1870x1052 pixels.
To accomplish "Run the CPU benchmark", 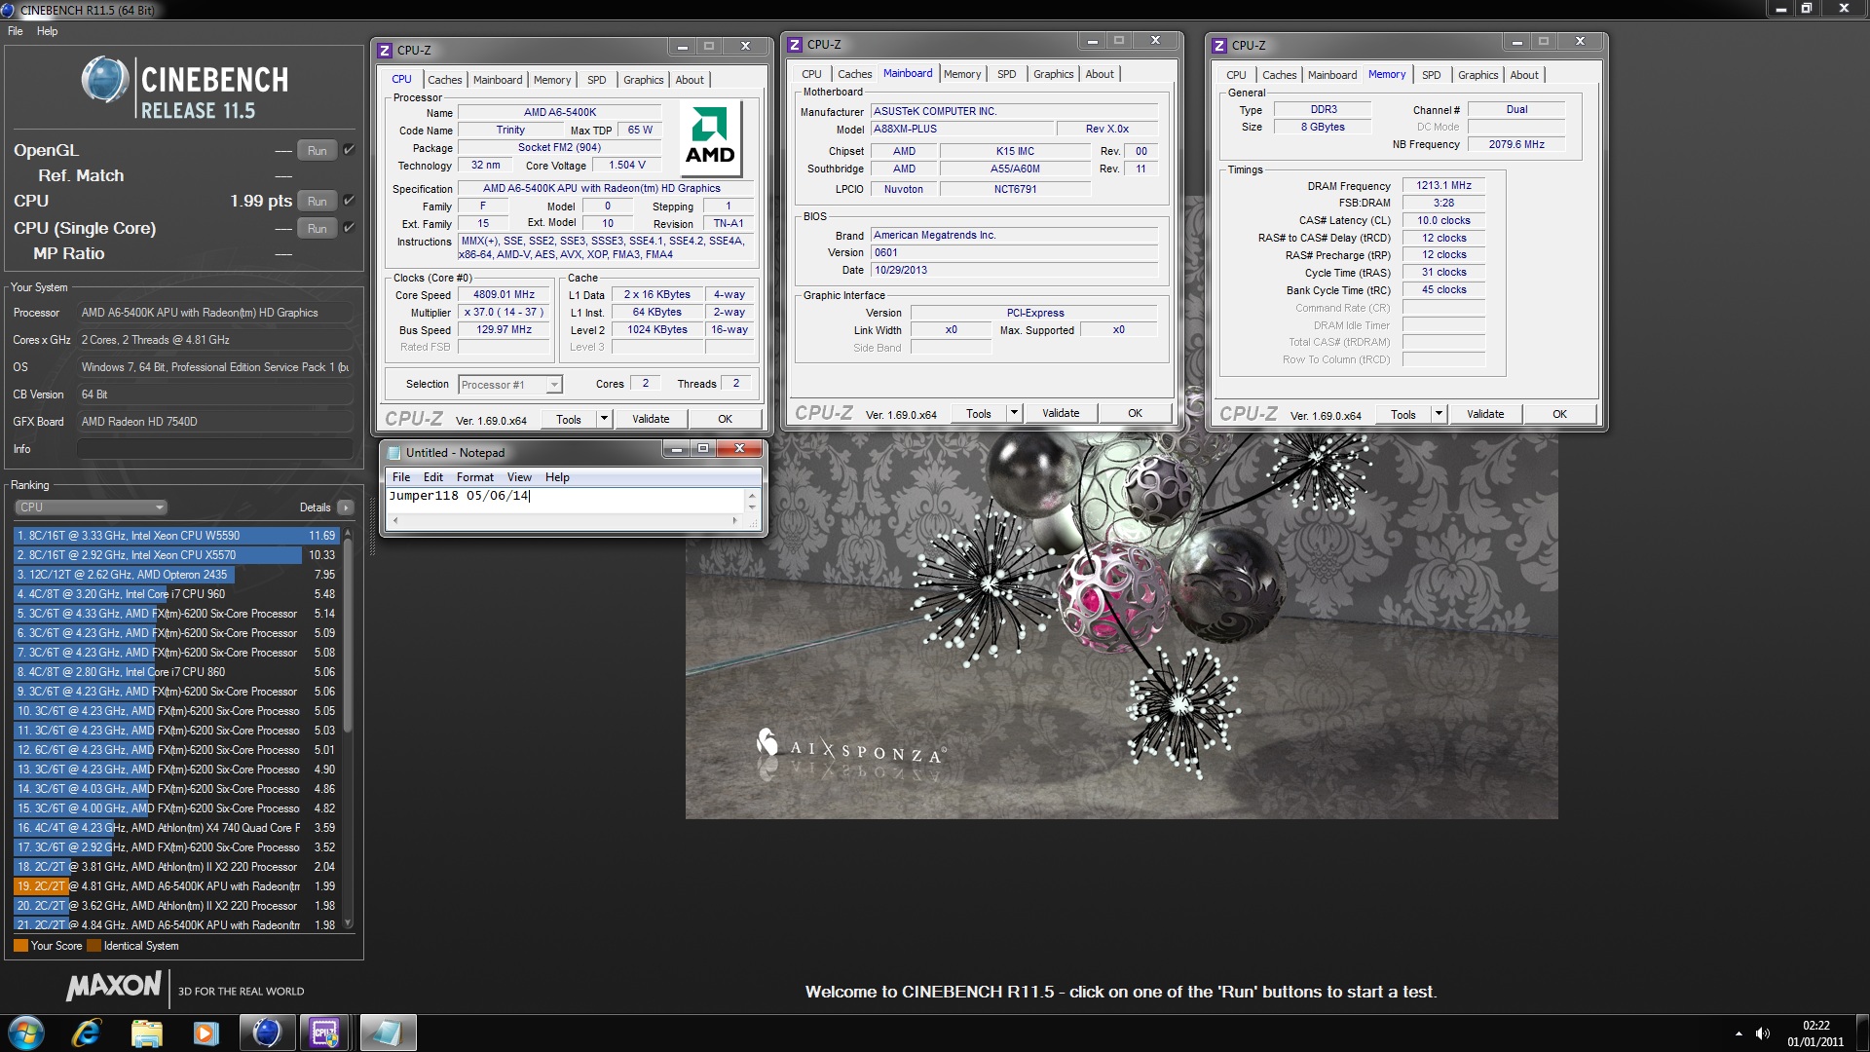I will click(x=317, y=201).
